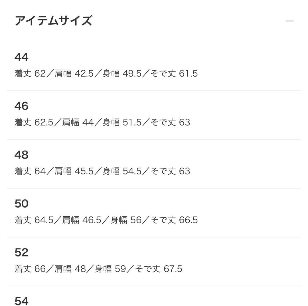Click the measurements row for size 46
The image size is (308, 306).
(x=103, y=122)
